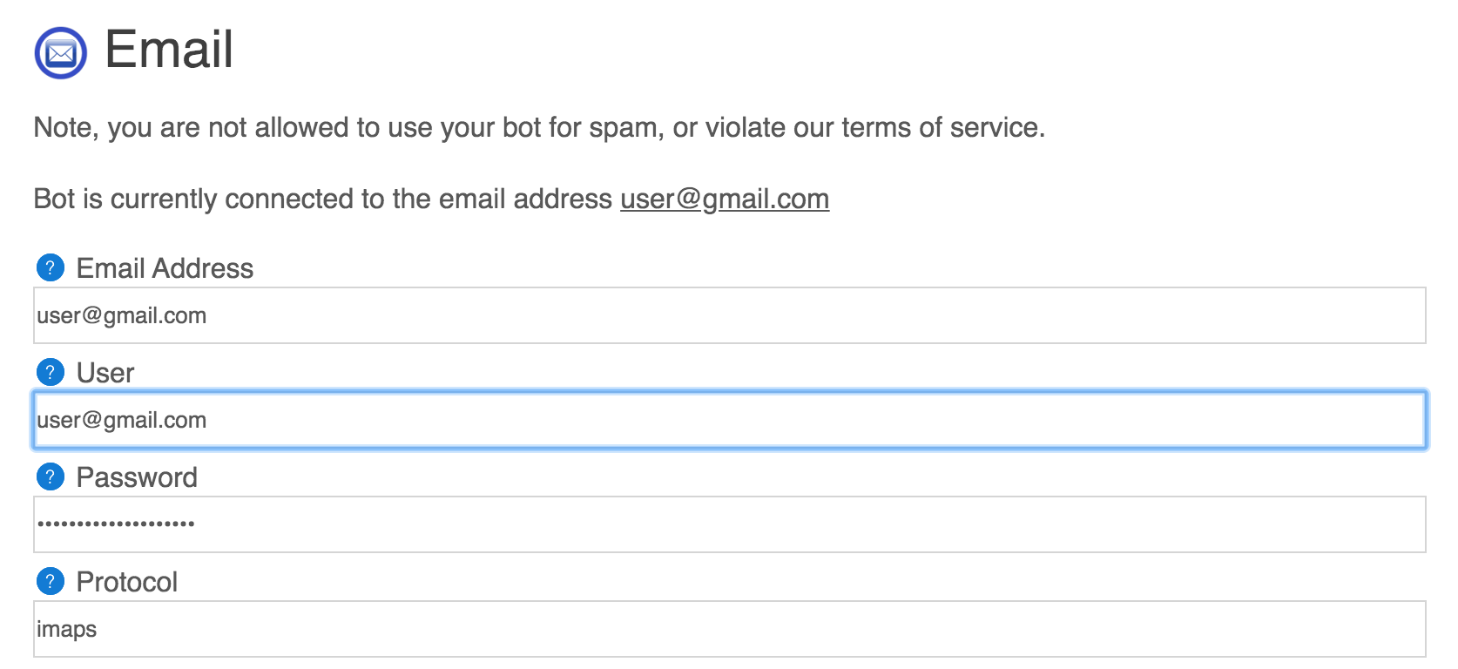Viewport: 1458px width, 669px height.
Task: Open help icon beside Protocol label
Action: (51, 581)
